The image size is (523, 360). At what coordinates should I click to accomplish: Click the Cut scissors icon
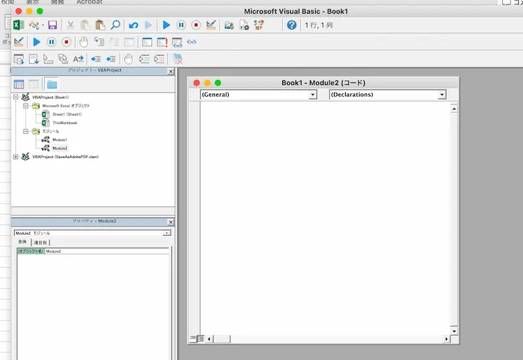point(71,25)
